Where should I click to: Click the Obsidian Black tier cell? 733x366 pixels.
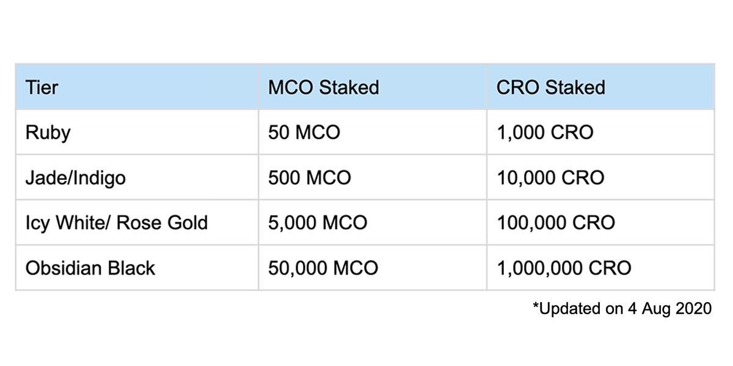(x=90, y=268)
